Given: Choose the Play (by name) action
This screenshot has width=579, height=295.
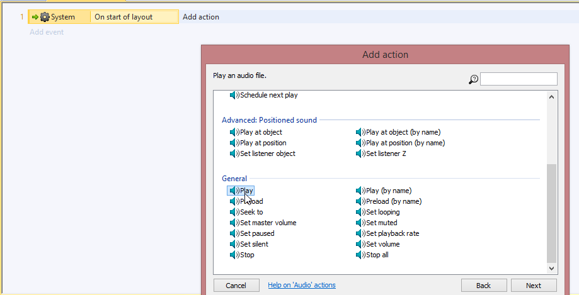Looking at the screenshot, I should pyautogui.click(x=384, y=191).
